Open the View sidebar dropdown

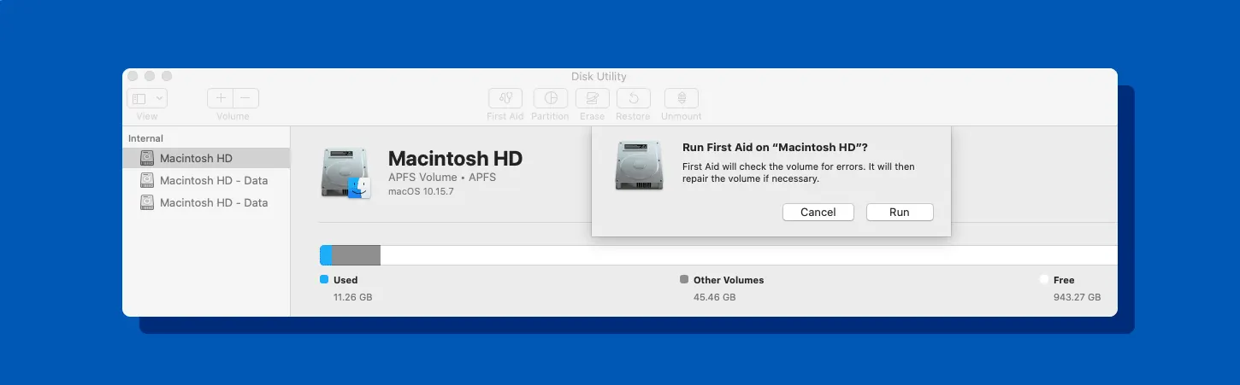tap(147, 98)
